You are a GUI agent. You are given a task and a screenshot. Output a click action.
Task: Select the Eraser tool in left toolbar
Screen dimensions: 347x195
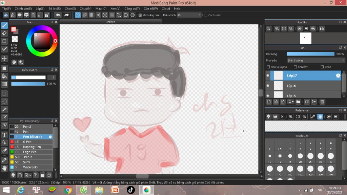pos(4,33)
